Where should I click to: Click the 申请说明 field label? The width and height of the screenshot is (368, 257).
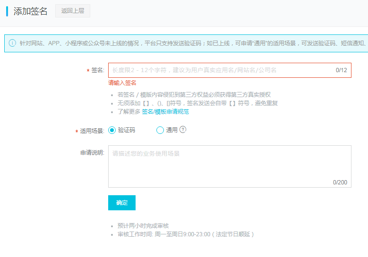click(92, 153)
